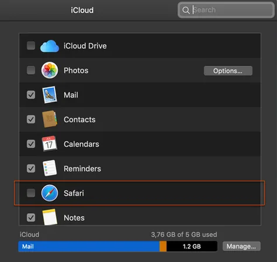
Task: Click the Mail stamp icon
Action: pyautogui.click(x=50, y=95)
